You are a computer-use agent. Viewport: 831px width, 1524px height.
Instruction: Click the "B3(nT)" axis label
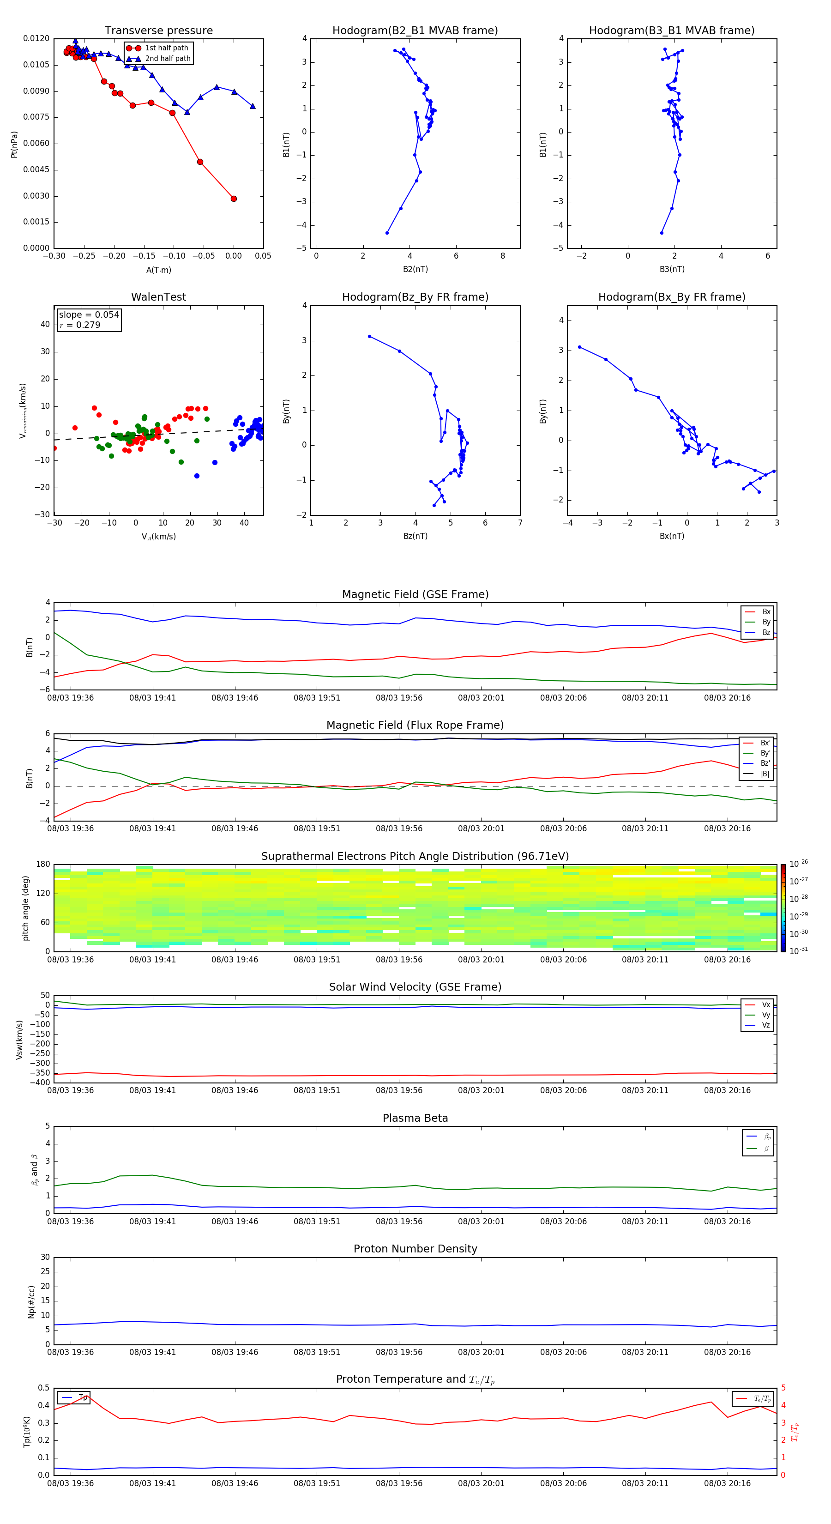point(672,270)
